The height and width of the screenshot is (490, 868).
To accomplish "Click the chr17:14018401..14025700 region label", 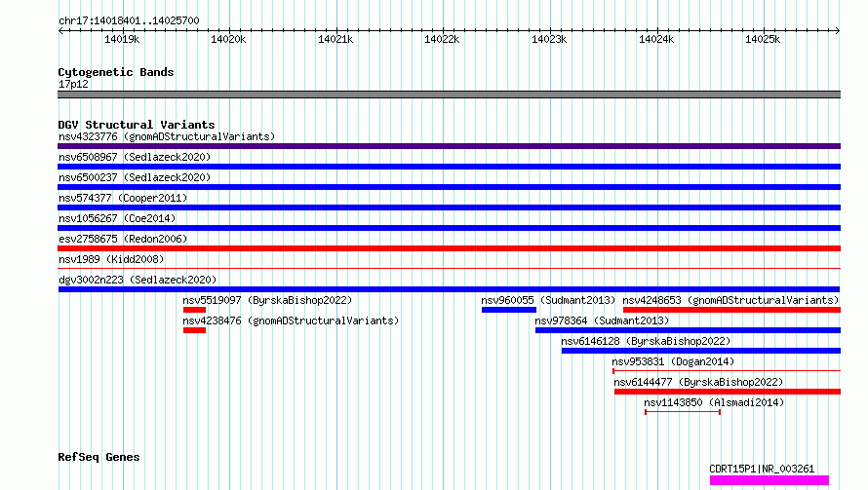I will [x=129, y=20].
